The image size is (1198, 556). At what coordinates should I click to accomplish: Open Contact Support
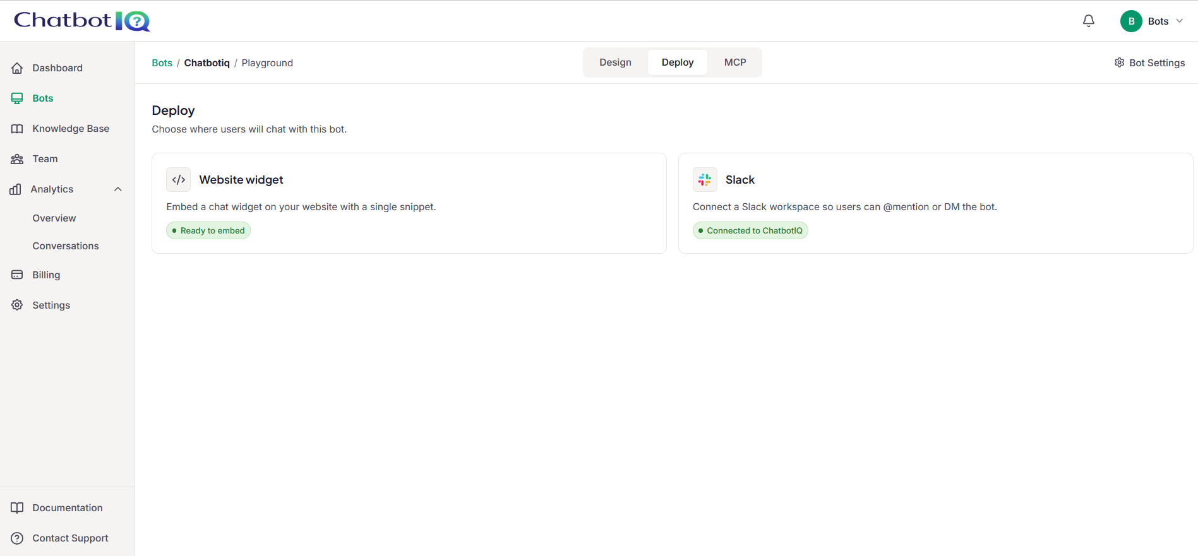click(70, 538)
